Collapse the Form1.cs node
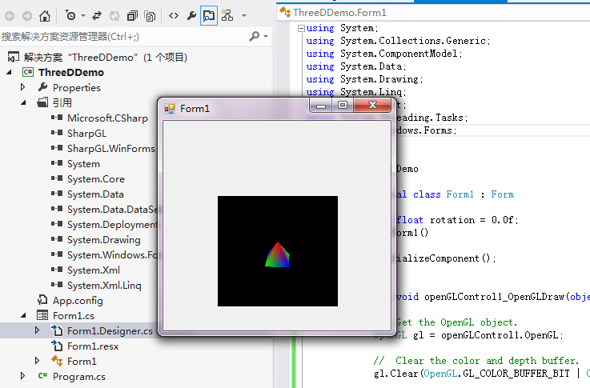 [23, 315]
